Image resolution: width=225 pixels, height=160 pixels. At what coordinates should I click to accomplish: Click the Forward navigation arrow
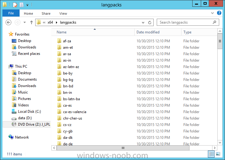17,22
